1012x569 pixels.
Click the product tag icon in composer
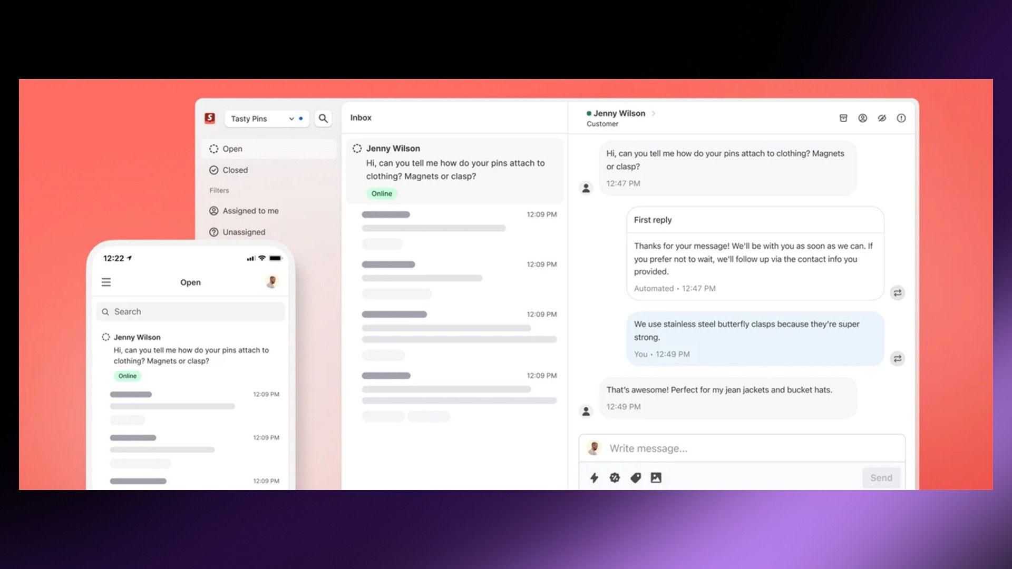tap(636, 478)
